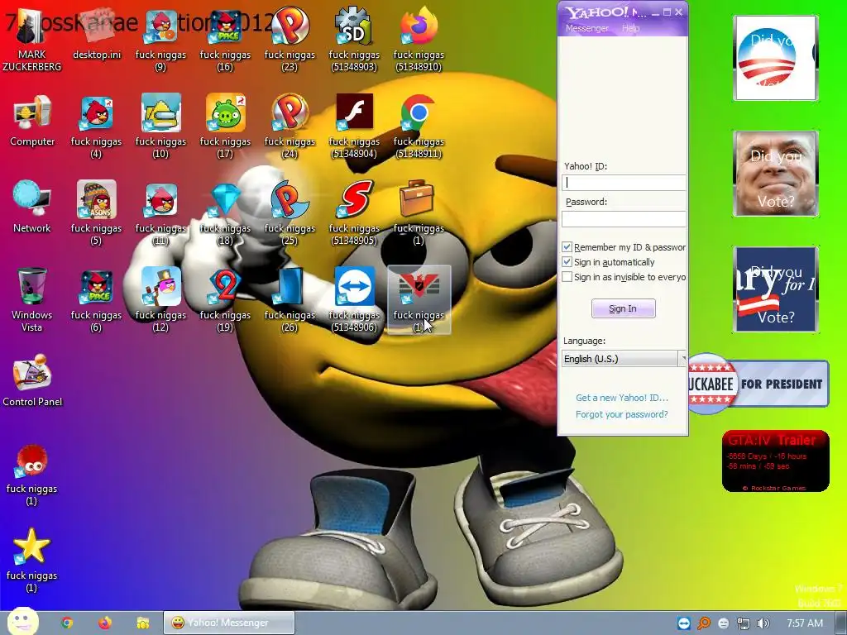Select the red fuzzy ball shortcut

(x=31, y=474)
